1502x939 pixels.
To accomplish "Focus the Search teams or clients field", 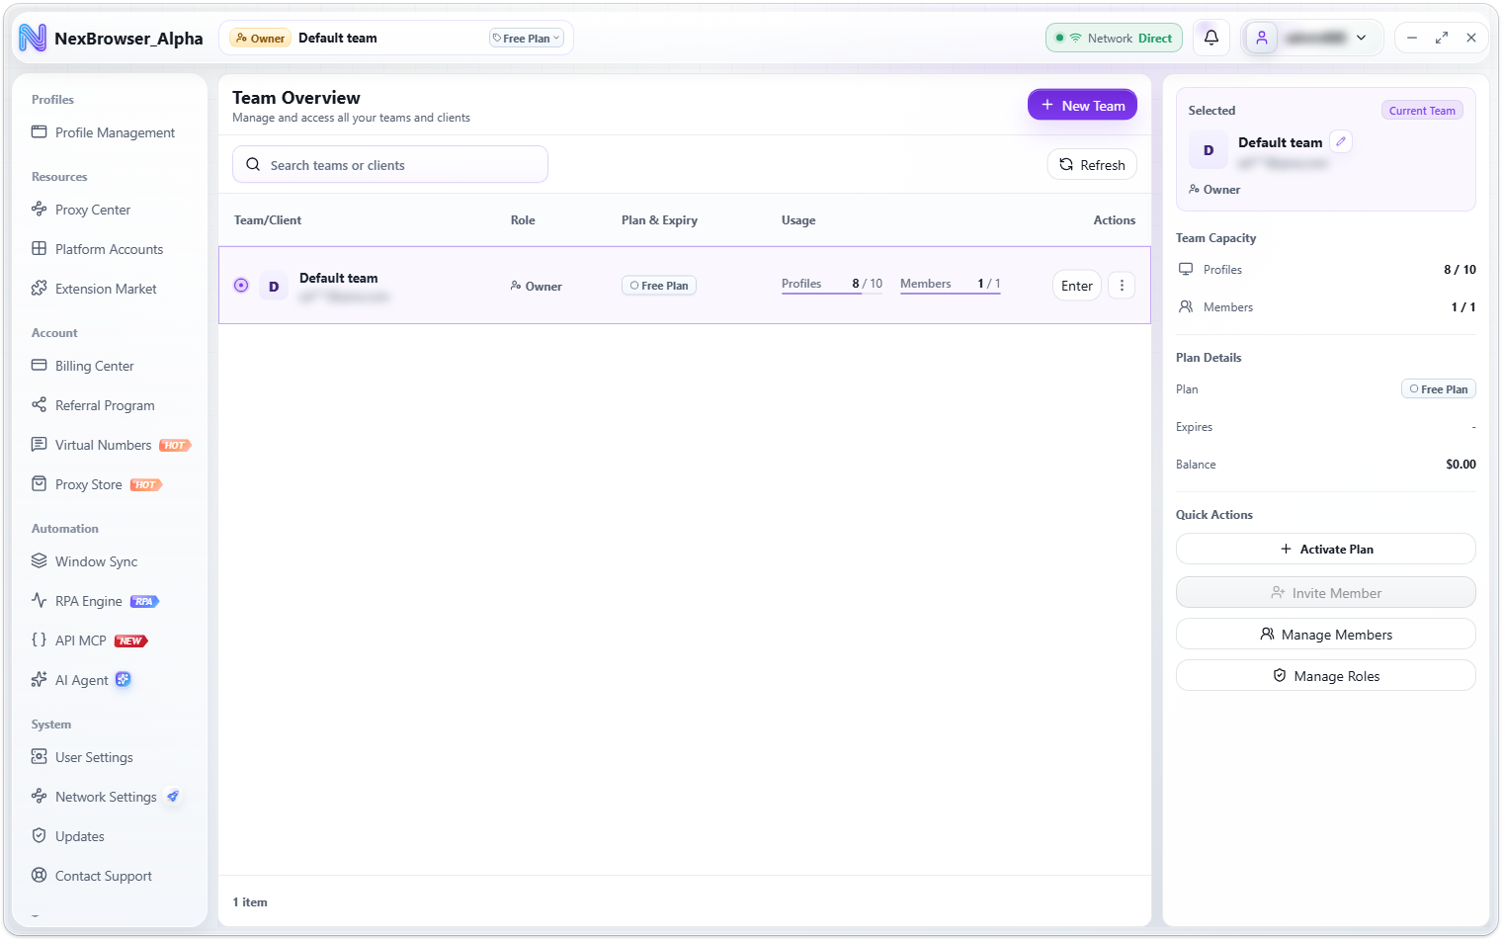I will click(390, 164).
